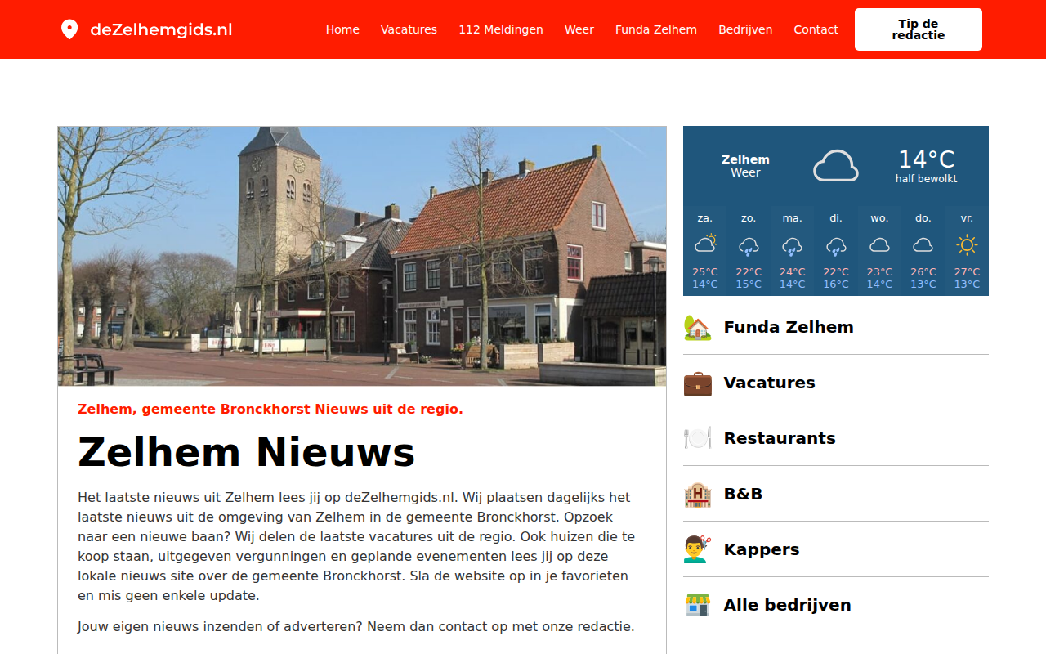Click the house icon beside Funda Zelhem

(697, 327)
